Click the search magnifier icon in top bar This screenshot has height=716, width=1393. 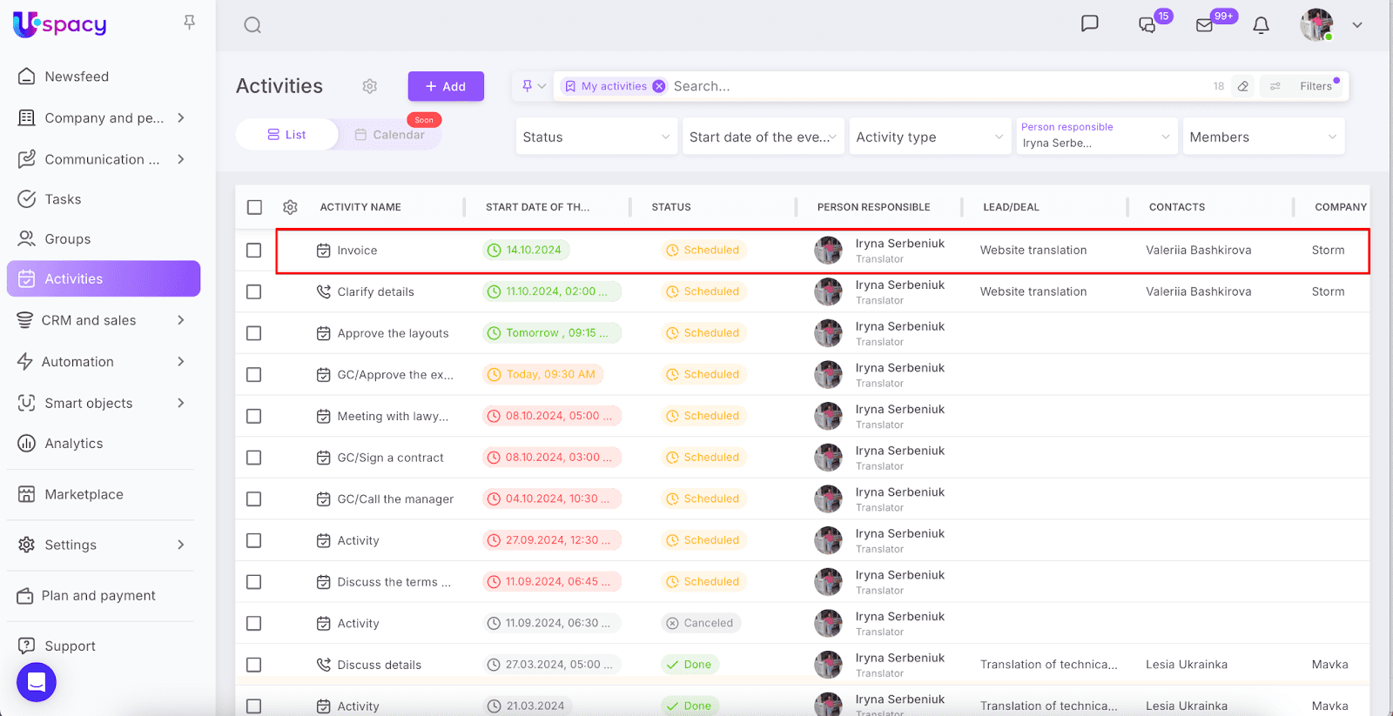click(252, 25)
